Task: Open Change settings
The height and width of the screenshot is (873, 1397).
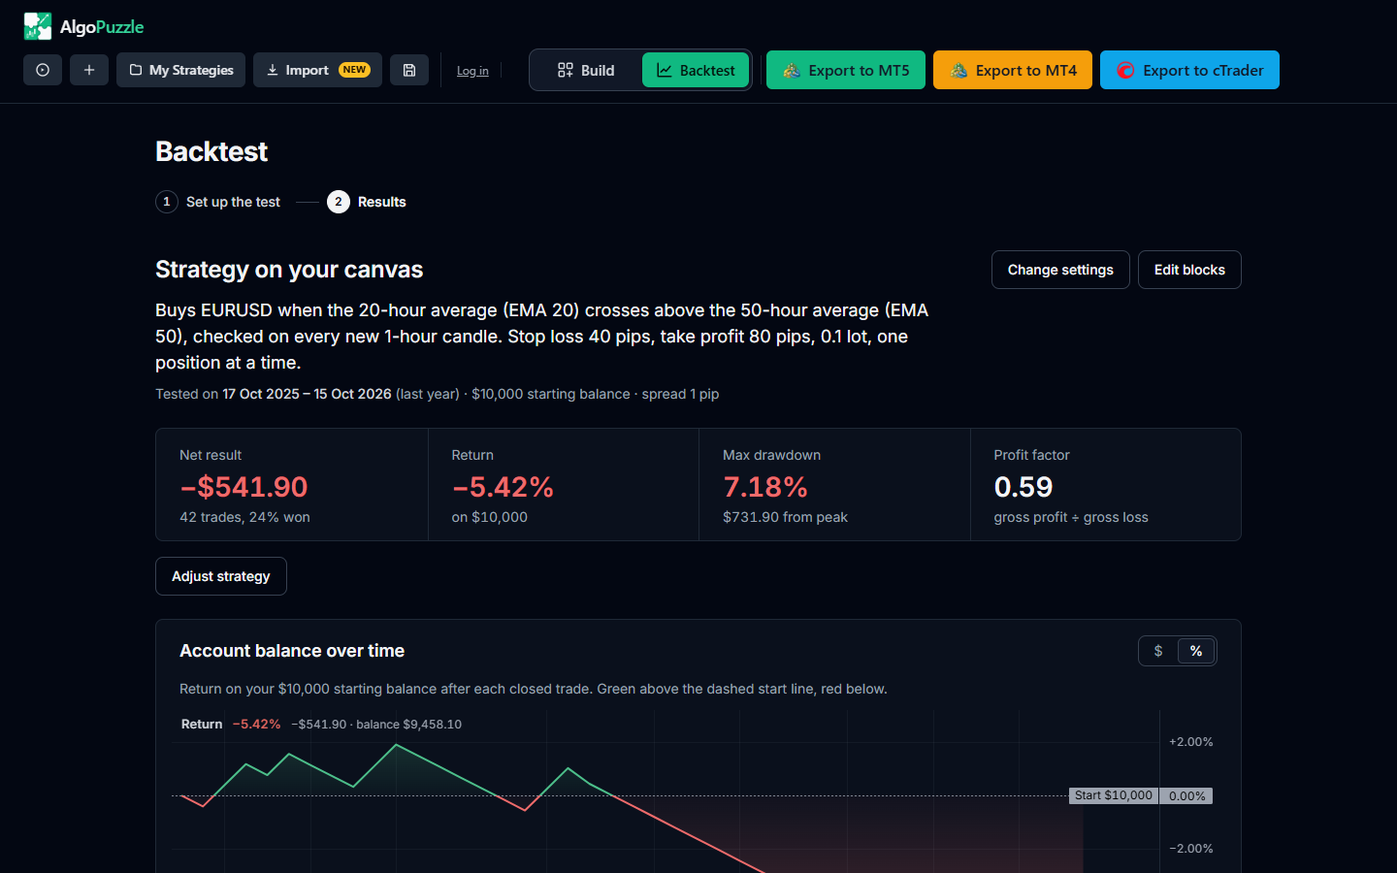Action: coord(1060,270)
